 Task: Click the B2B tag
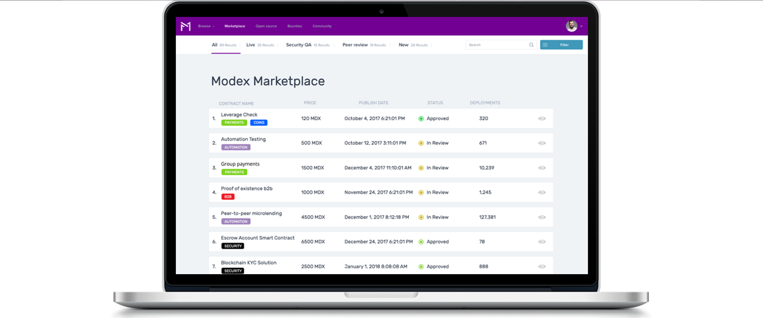(228, 197)
